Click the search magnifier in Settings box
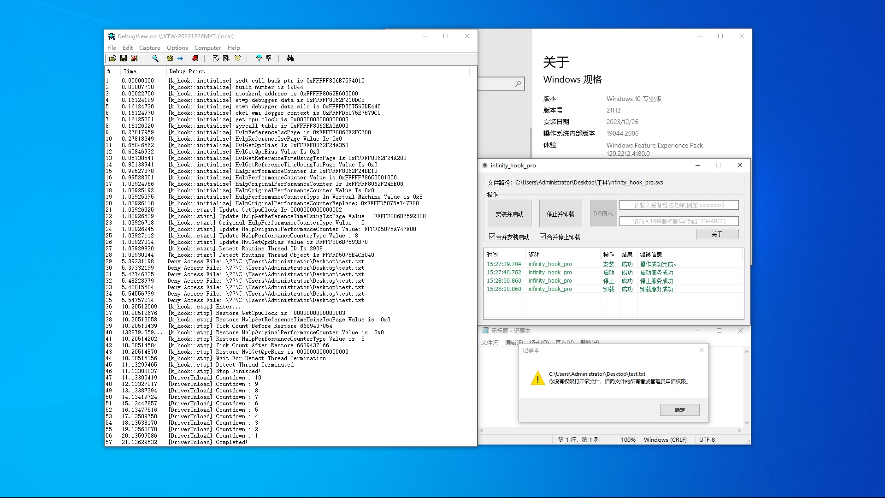This screenshot has width=885, height=498. [x=518, y=84]
